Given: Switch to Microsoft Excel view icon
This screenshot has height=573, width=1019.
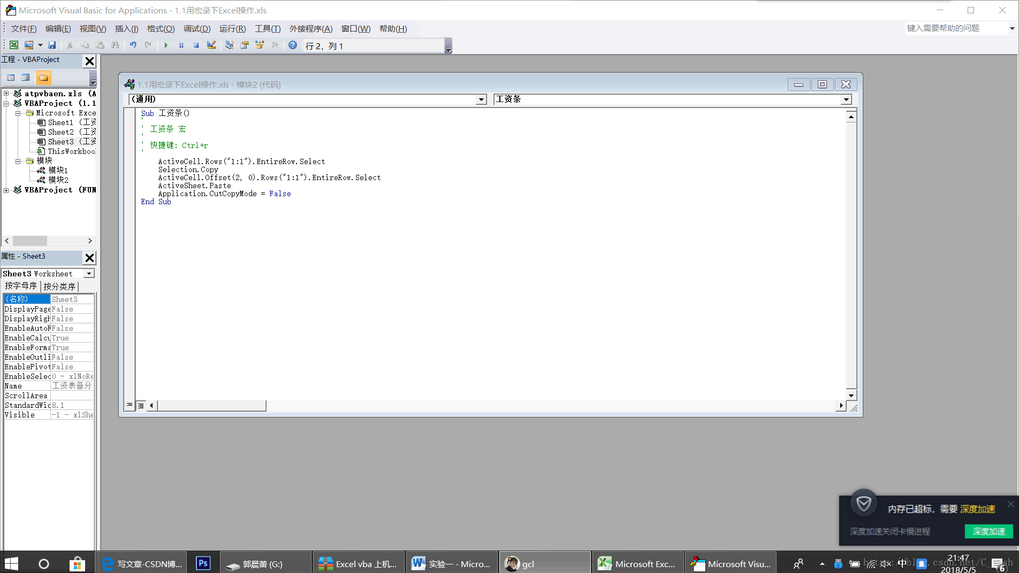Looking at the screenshot, I should 14,45.
